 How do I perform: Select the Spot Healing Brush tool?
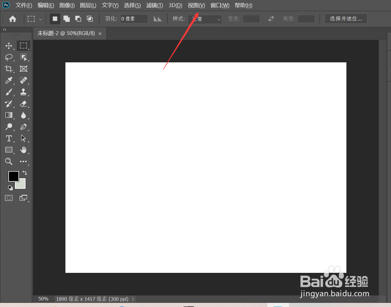click(23, 80)
